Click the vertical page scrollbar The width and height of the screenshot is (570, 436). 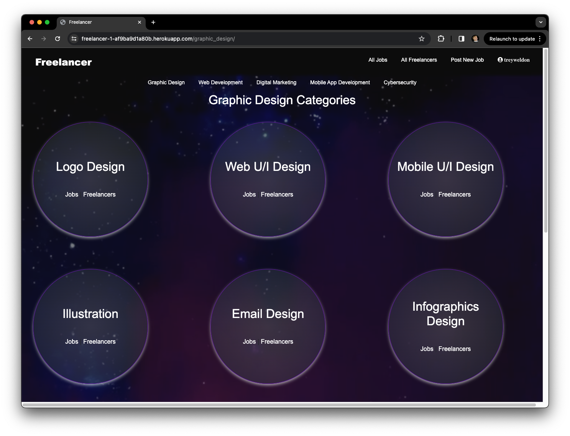click(546, 141)
